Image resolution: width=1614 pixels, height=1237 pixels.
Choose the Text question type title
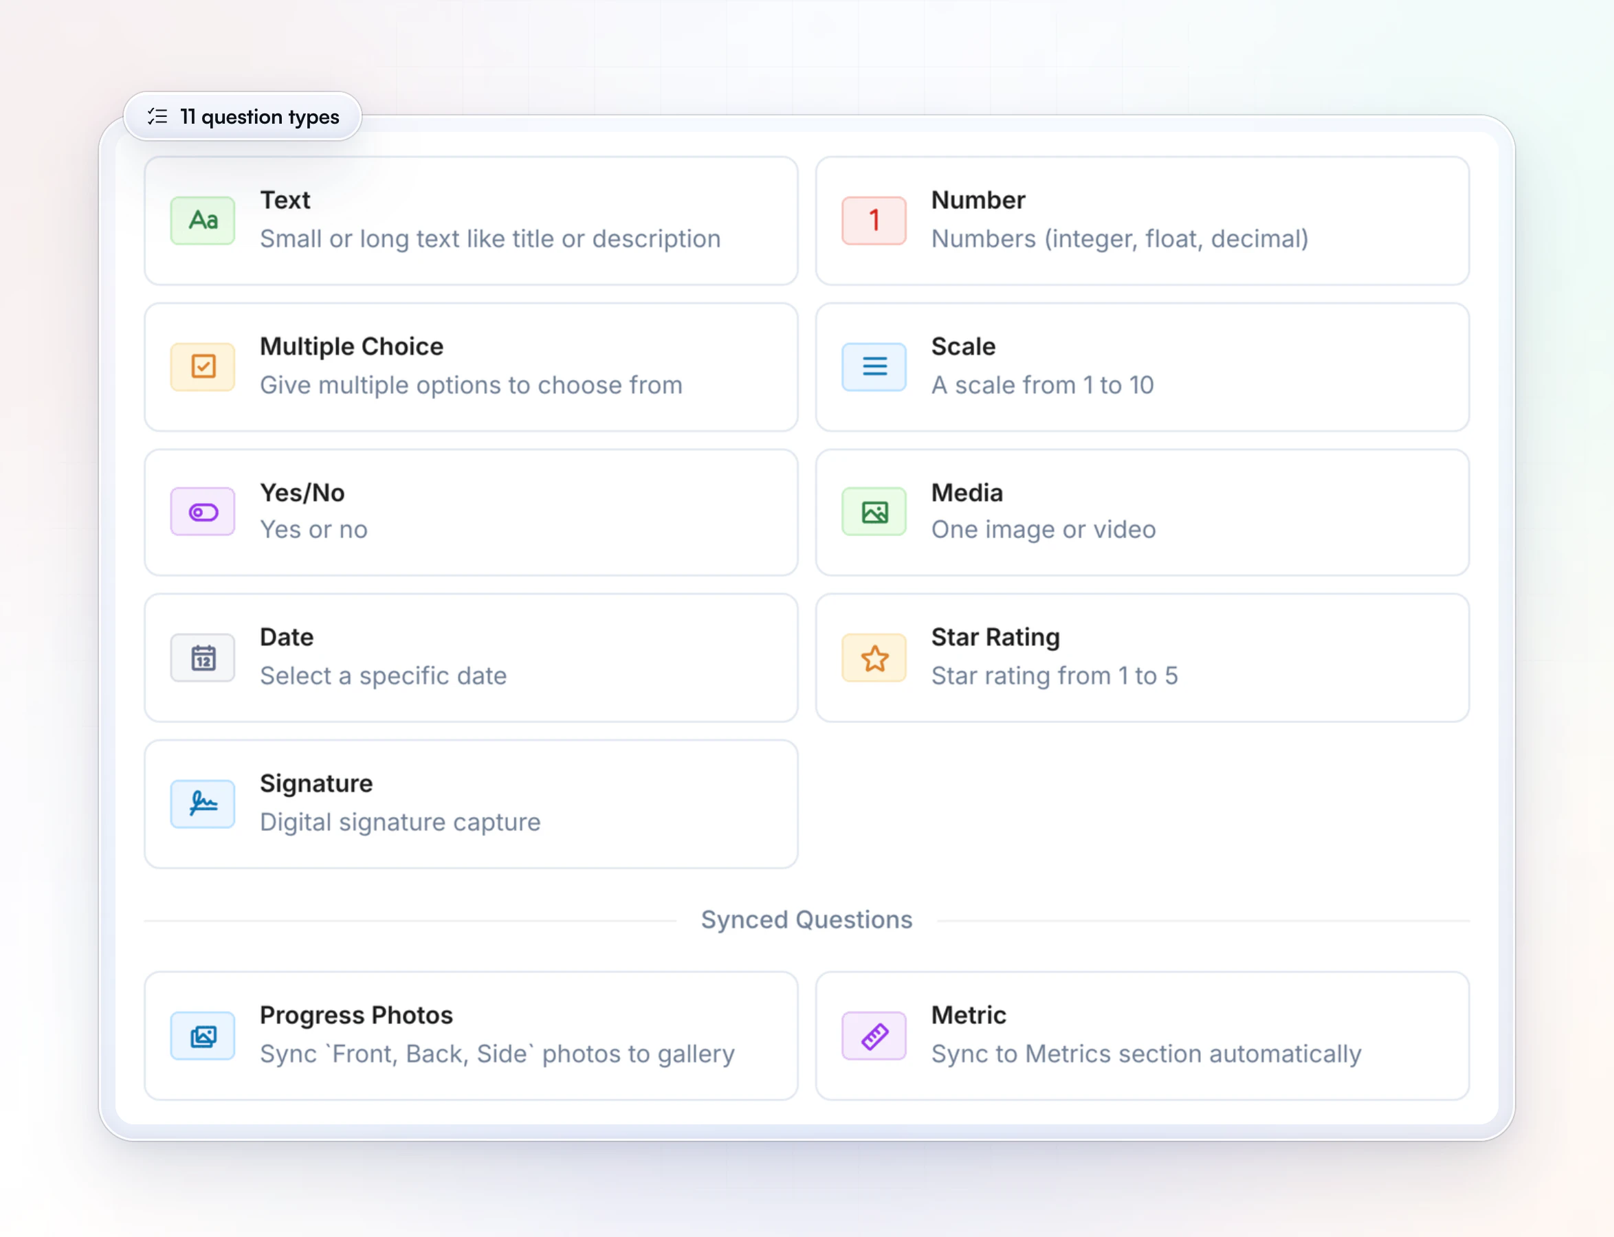coord(285,199)
